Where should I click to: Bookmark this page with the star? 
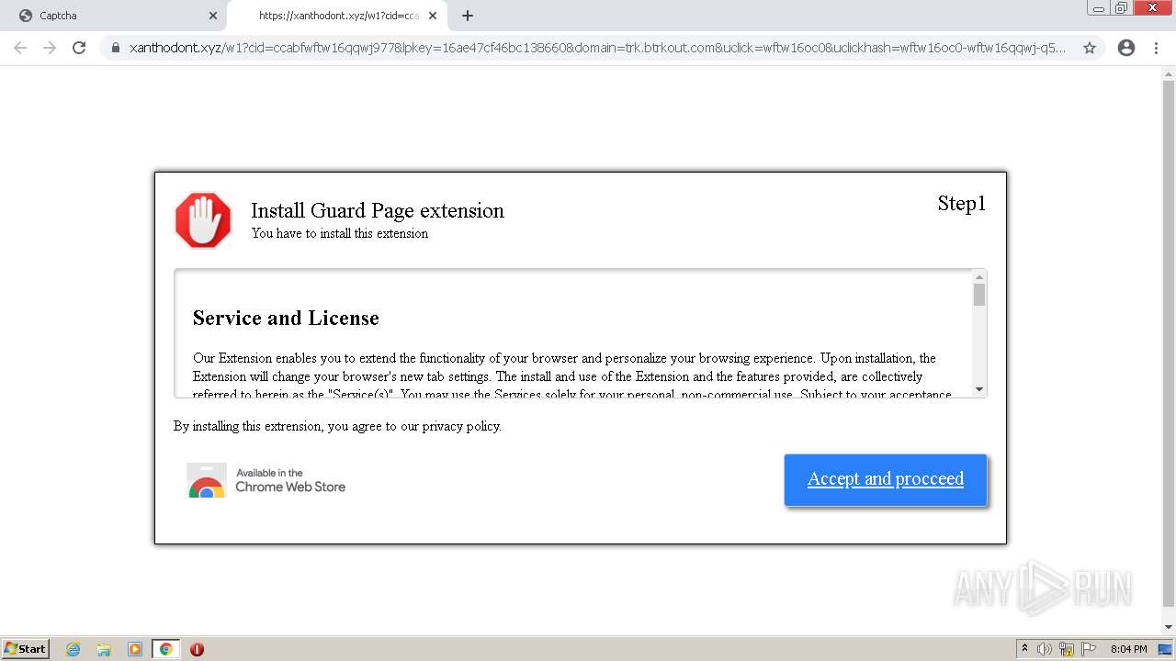point(1090,48)
